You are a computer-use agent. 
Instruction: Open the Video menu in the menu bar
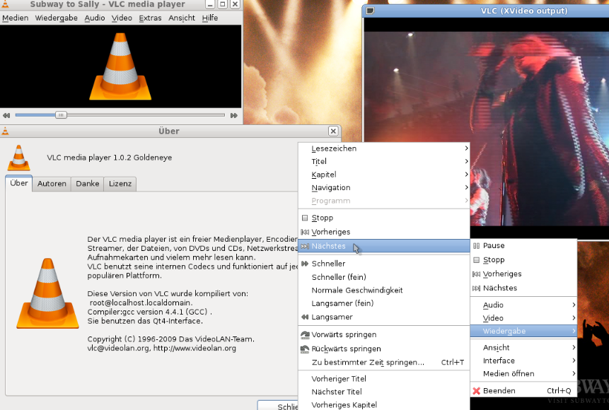point(122,18)
